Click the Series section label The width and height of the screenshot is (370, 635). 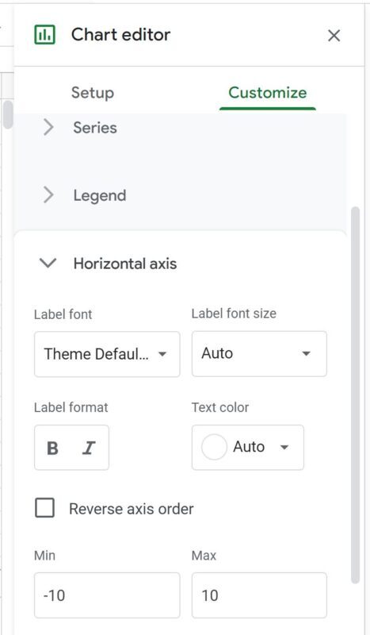tap(95, 128)
